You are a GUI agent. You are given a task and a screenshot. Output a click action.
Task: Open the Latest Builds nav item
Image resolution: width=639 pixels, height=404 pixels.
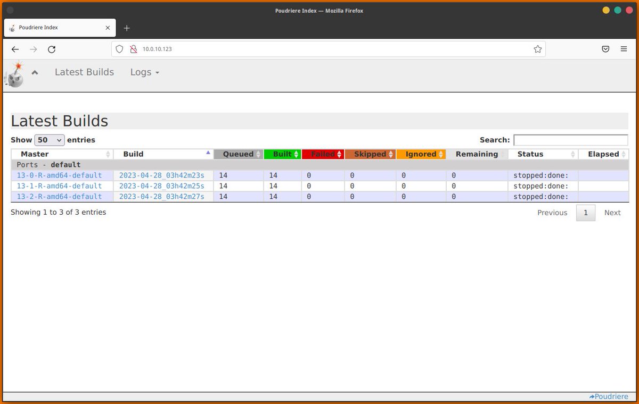coord(84,72)
